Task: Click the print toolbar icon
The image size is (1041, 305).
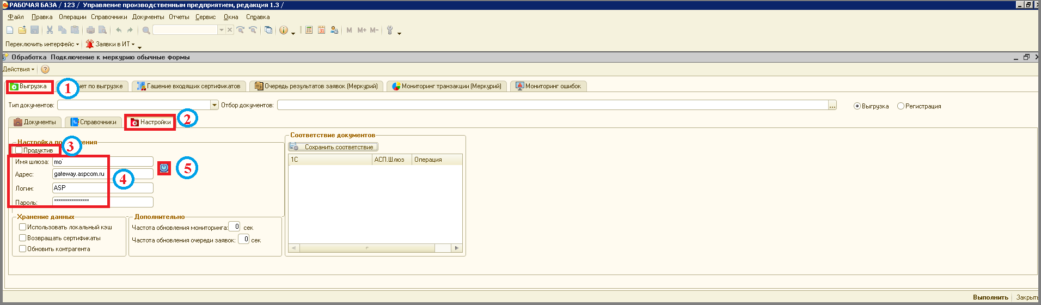Action: tap(90, 30)
